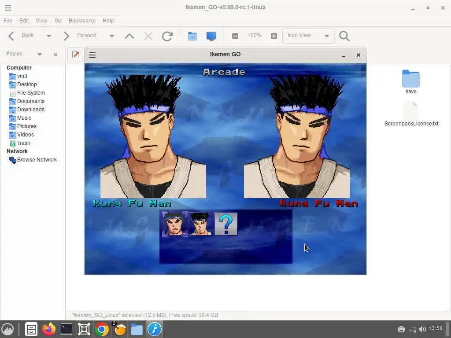Click the 13:58 clock

tap(436, 328)
